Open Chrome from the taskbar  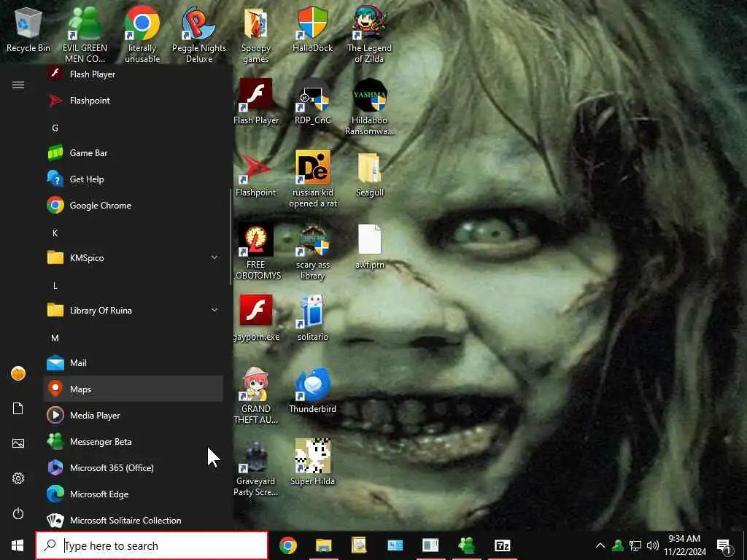click(x=287, y=545)
